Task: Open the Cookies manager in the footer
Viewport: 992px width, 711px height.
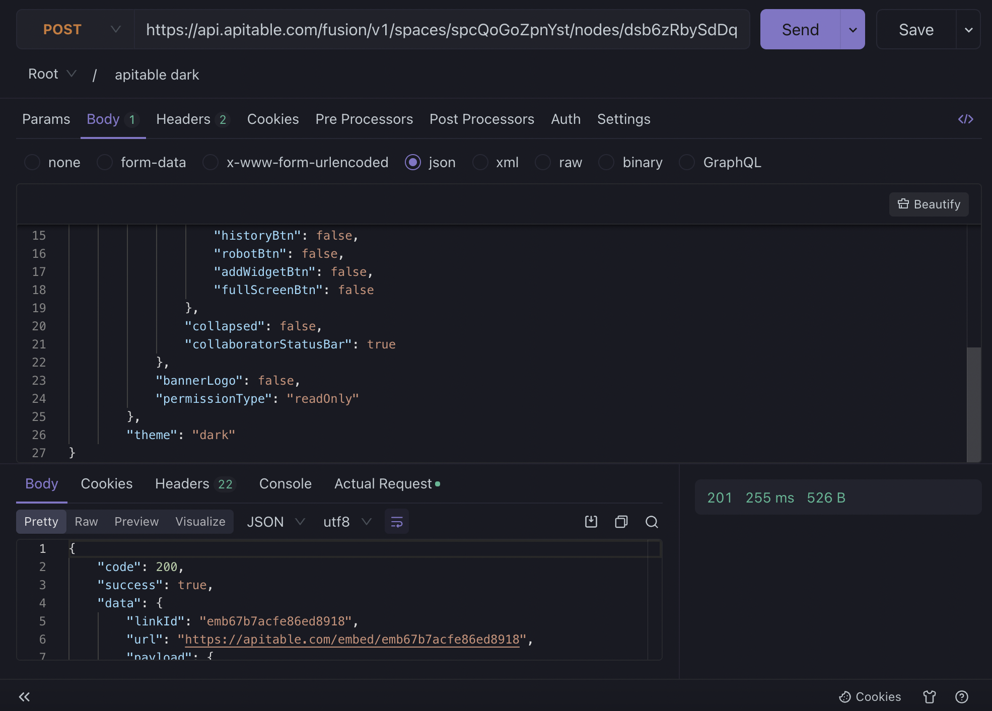Action: [x=870, y=697]
